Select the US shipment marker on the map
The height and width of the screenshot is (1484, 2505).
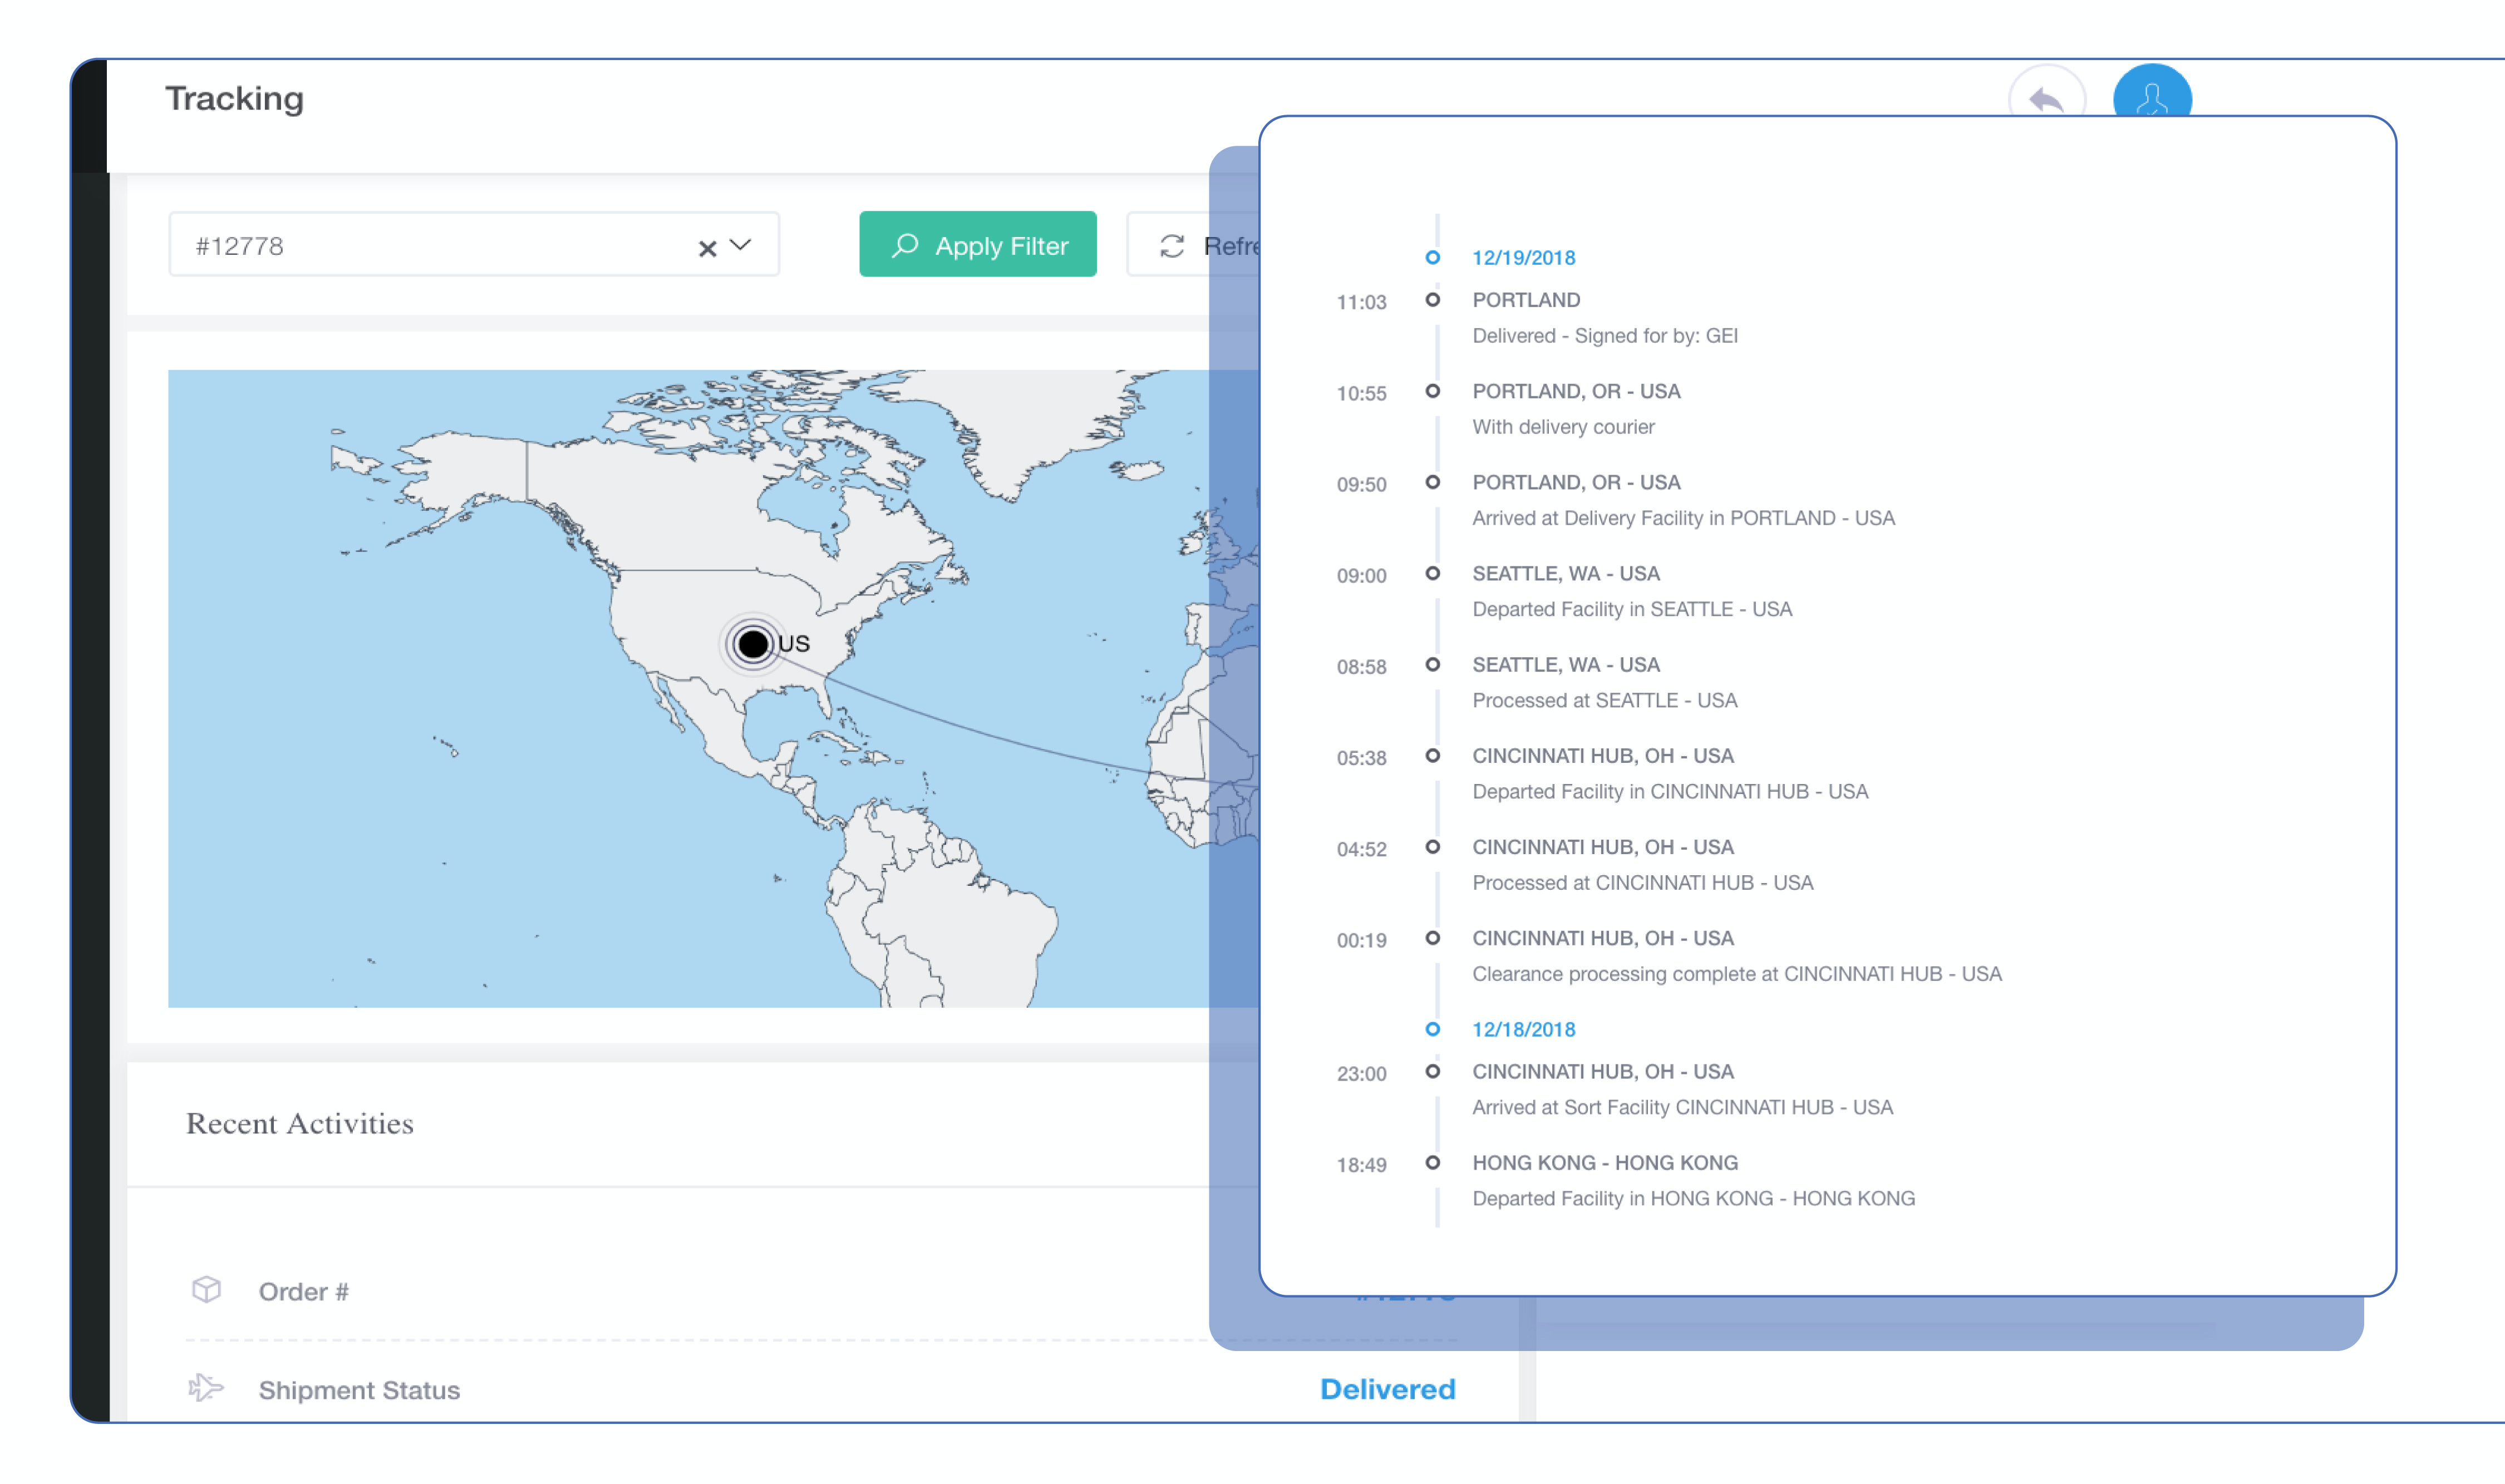point(753,643)
